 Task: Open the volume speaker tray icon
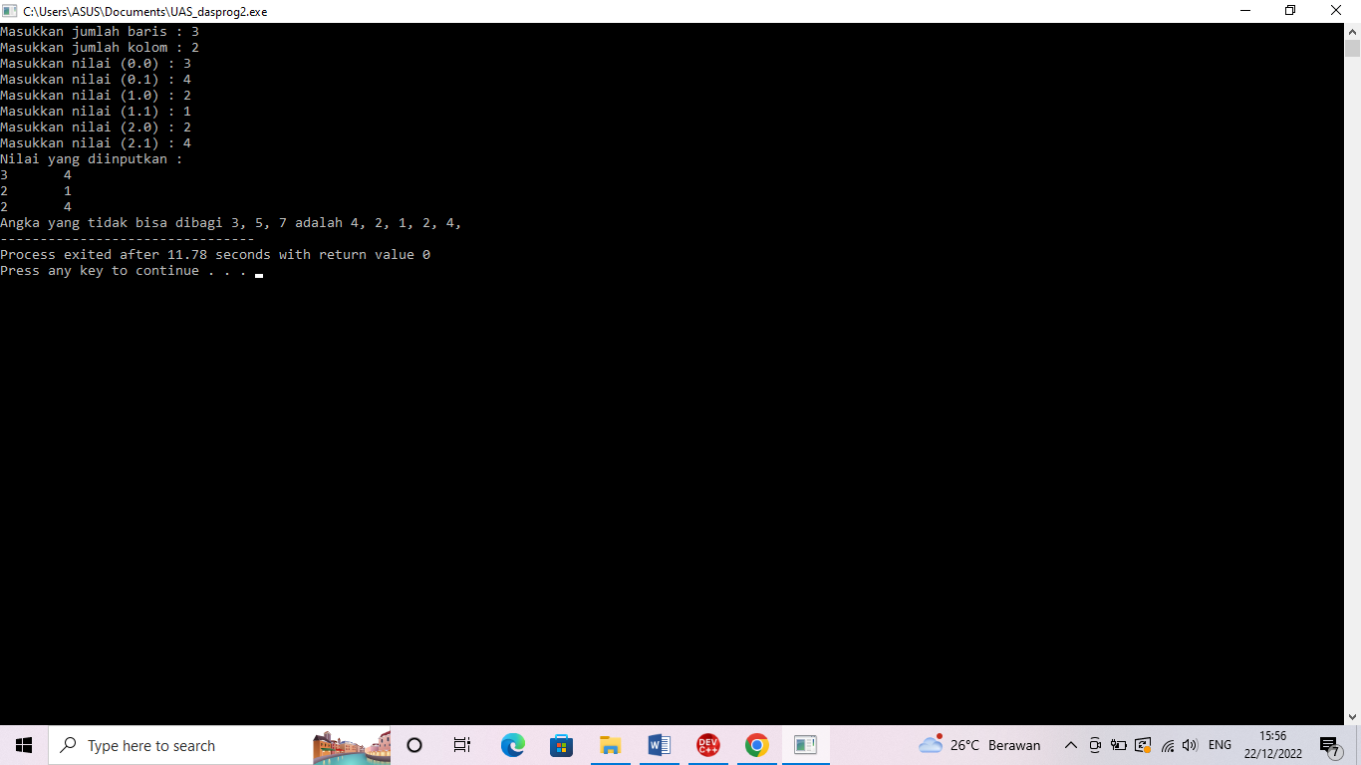pos(1190,745)
